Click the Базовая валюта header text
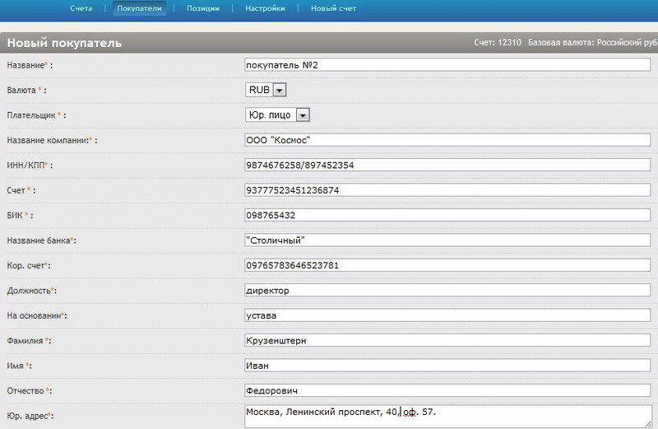The height and width of the screenshot is (429, 658). click(x=592, y=43)
